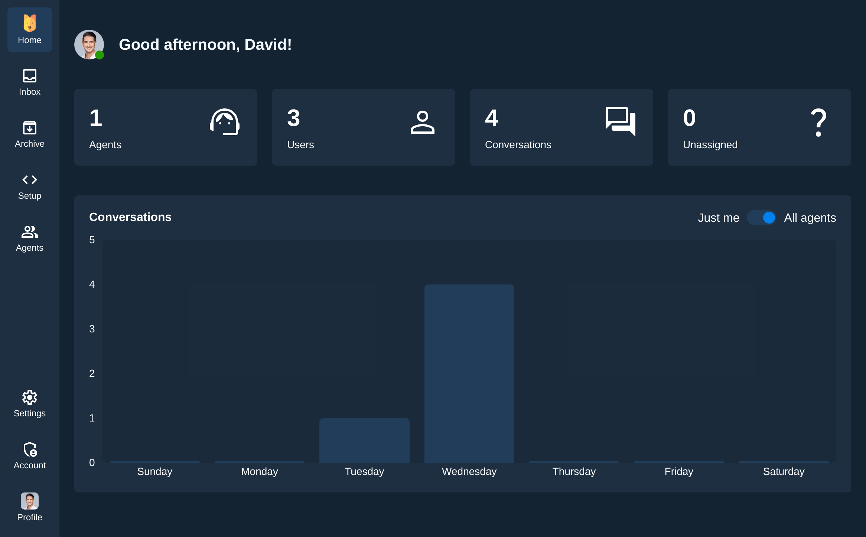
Task: Click the Users count '3'
Action: click(293, 118)
